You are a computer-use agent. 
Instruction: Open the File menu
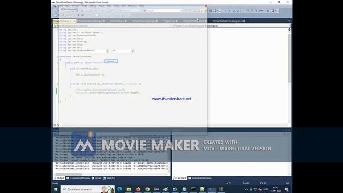54,6
